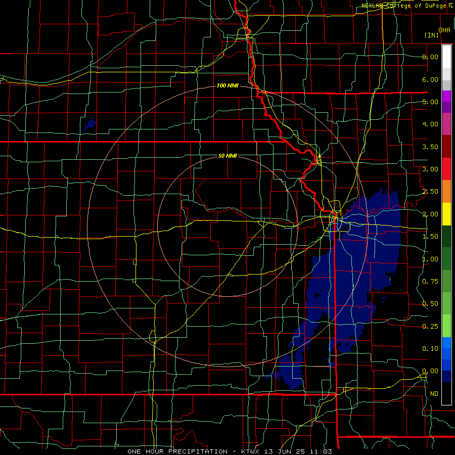
Task: Pick the orange 2.50 inch legend swatch
Action: pos(446,191)
